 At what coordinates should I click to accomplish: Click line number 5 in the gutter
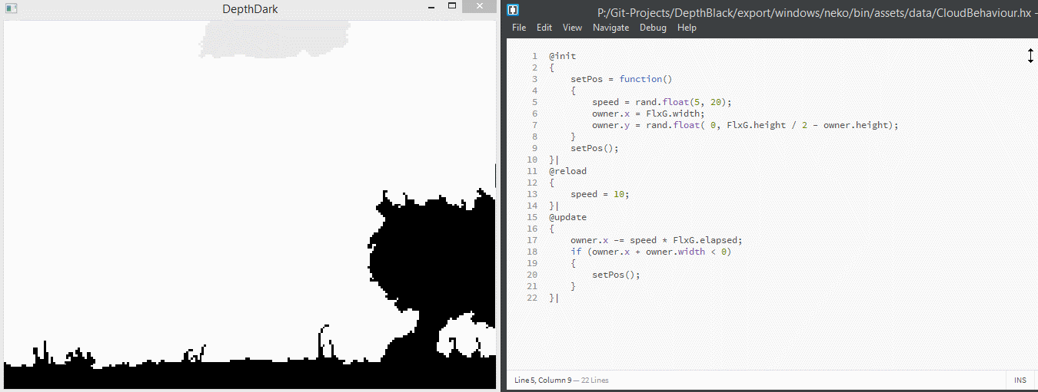click(534, 102)
